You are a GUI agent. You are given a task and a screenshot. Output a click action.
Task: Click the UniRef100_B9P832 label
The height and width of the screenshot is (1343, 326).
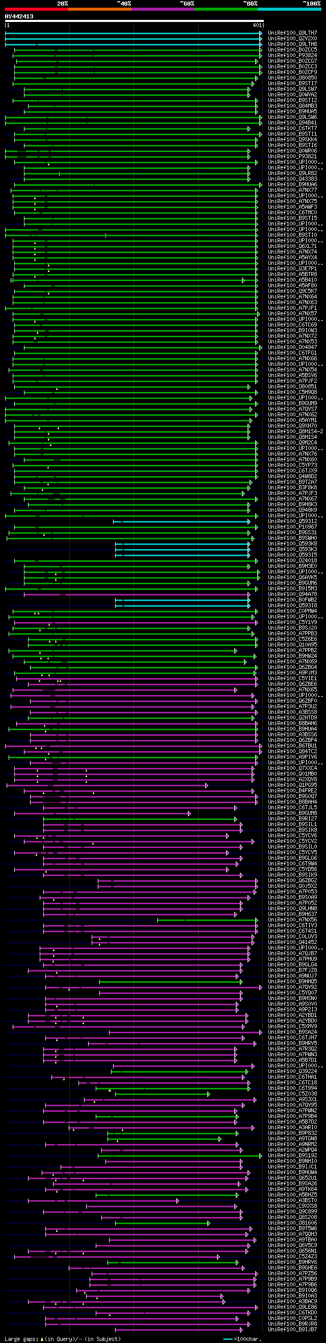pyautogui.click(x=292, y=1133)
